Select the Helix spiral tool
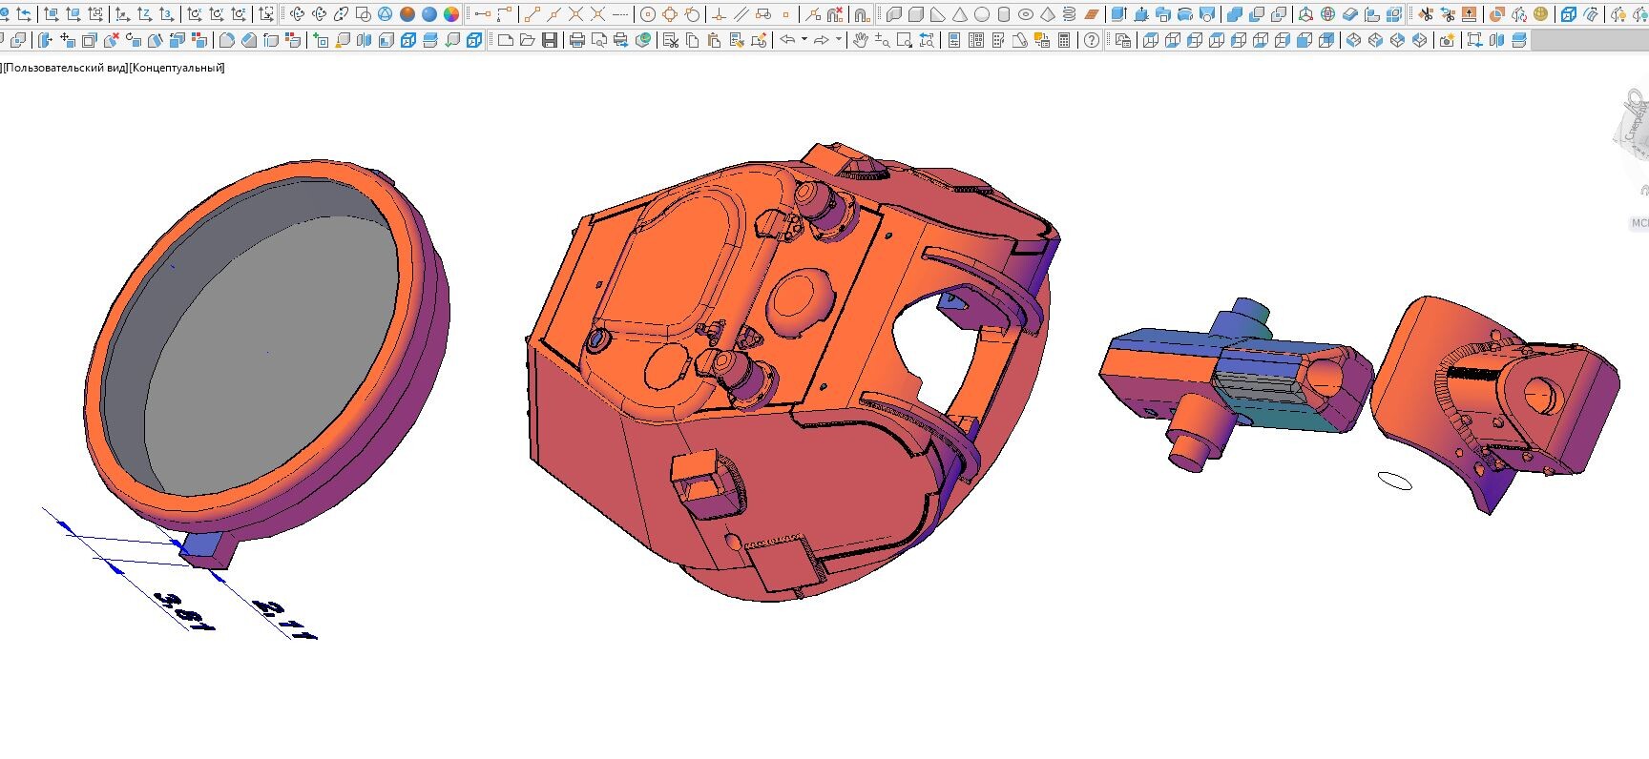Viewport: 1649px width, 759px height. point(1069,14)
